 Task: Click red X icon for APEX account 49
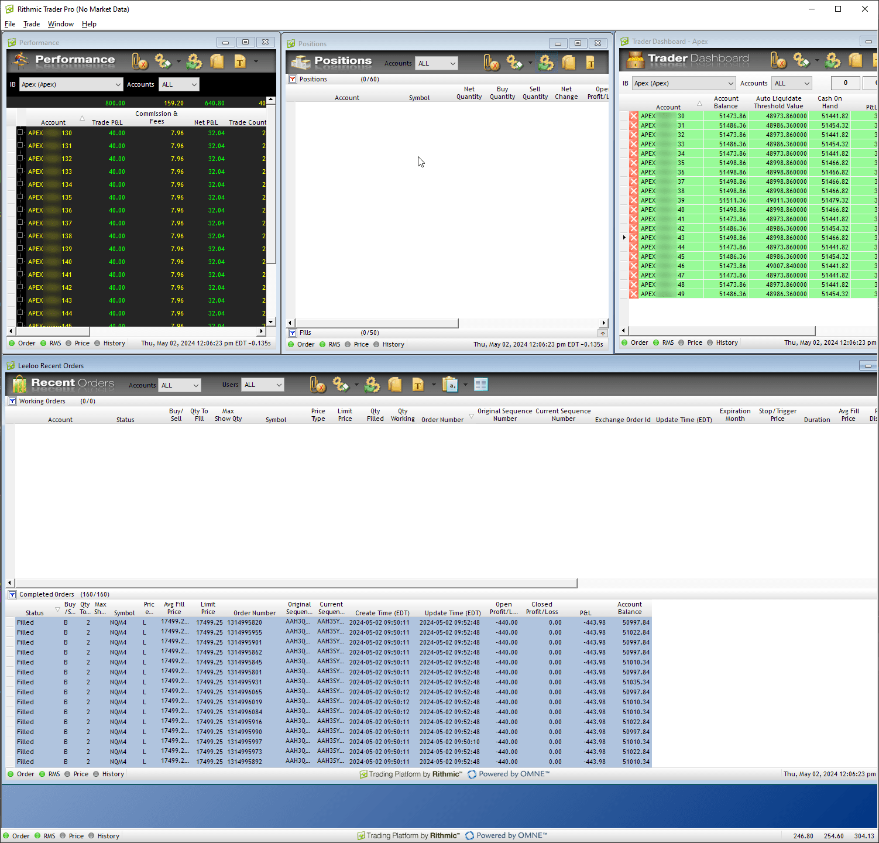coord(634,294)
